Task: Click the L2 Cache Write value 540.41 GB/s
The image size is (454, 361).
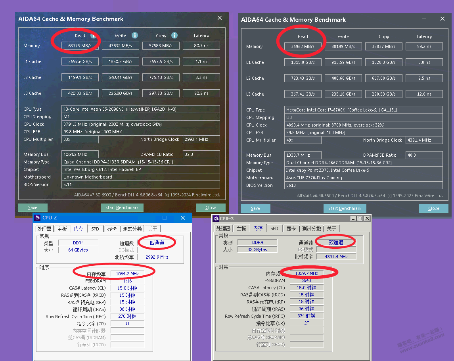Action: (121, 78)
